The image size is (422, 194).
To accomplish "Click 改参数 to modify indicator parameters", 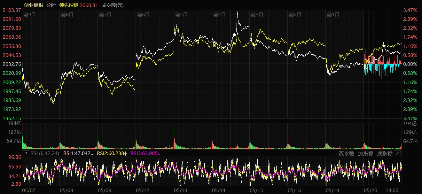I will [347, 153].
